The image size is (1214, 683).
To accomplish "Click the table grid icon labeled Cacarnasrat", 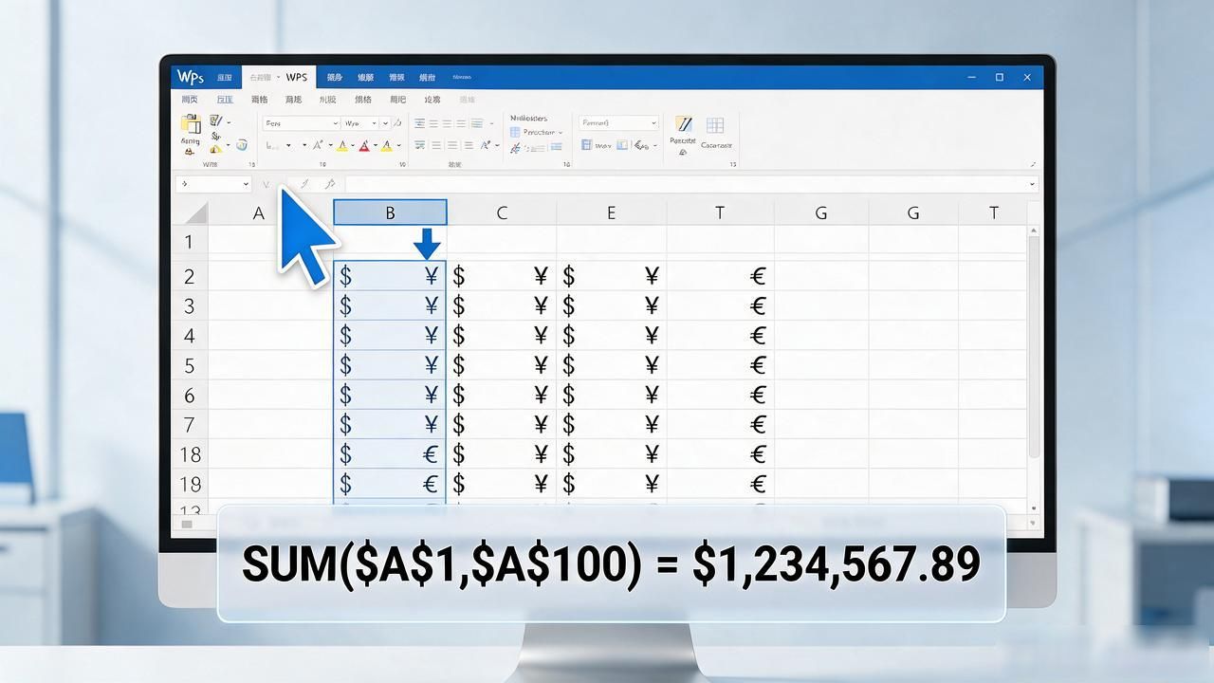I will 715,124.
